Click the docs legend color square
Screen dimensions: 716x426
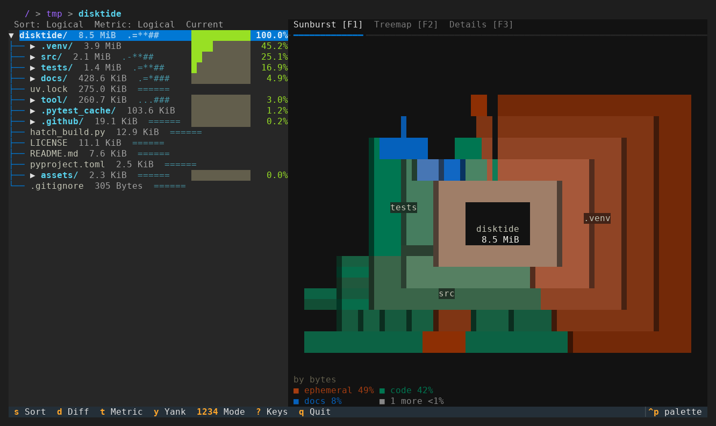click(296, 401)
